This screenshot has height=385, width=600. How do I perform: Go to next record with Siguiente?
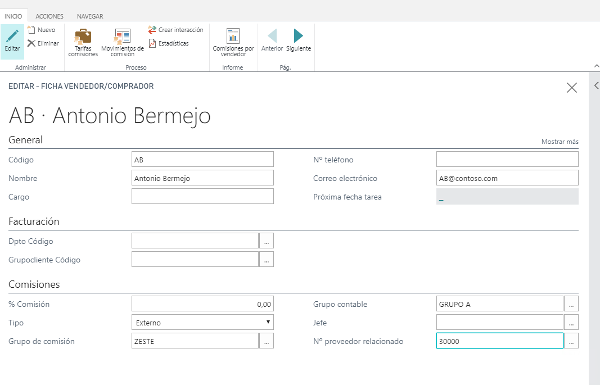click(299, 40)
